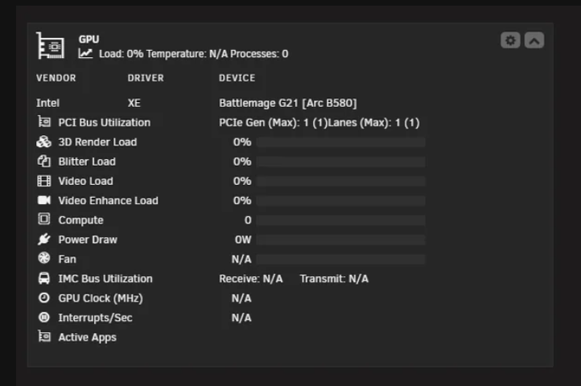This screenshot has height=386, width=581.
Task: Click the 3D Render Load 0% value
Action: coord(242,142)
